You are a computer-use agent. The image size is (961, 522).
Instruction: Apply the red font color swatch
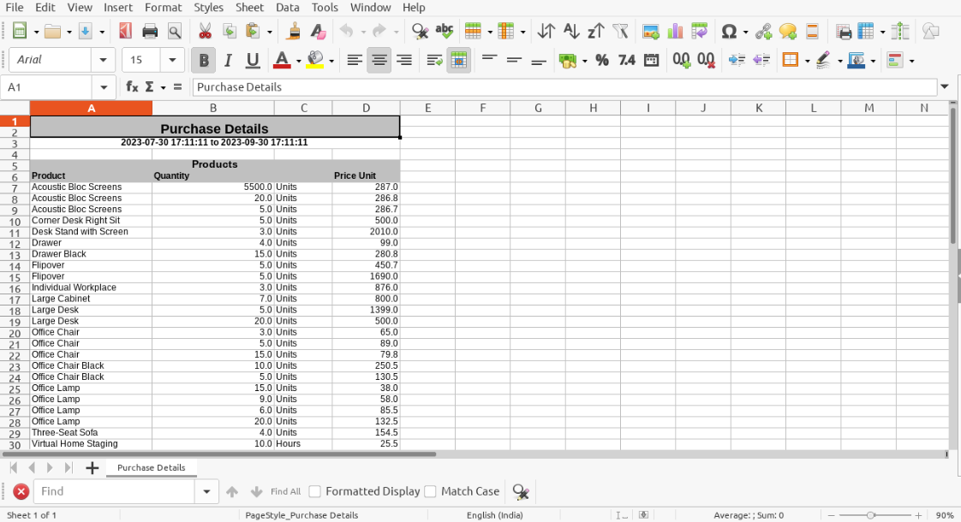point(282,60)
